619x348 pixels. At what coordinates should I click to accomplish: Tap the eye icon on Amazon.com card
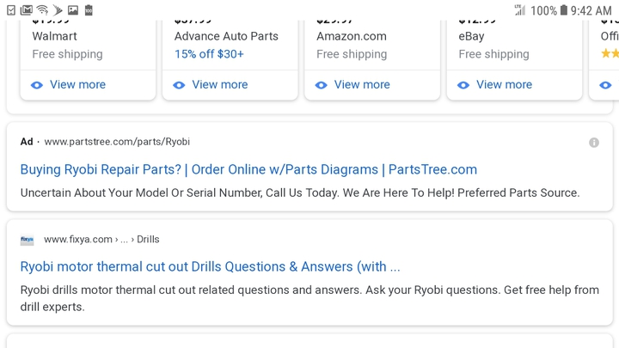[321, 85]
